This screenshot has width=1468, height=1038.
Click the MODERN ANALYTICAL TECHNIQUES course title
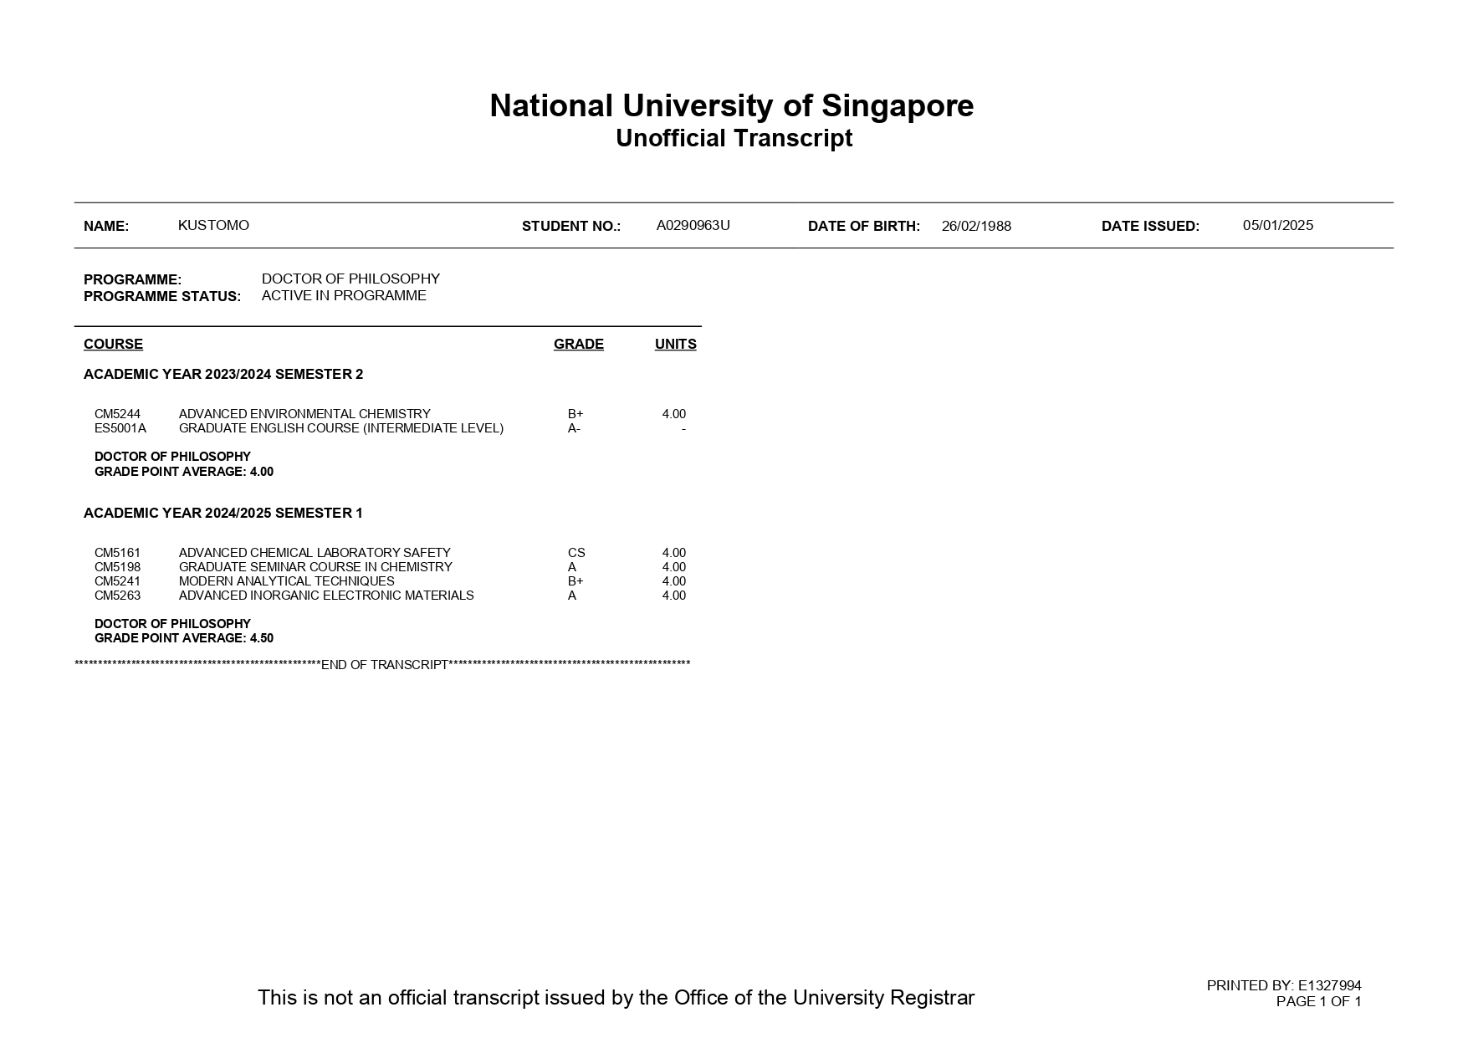pos(285,580)
